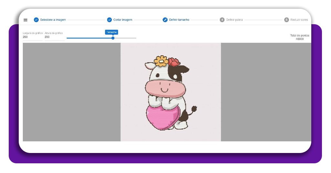Click the Tamanho tooltip label
Screen dimensions: 331x173
point(112,32)
